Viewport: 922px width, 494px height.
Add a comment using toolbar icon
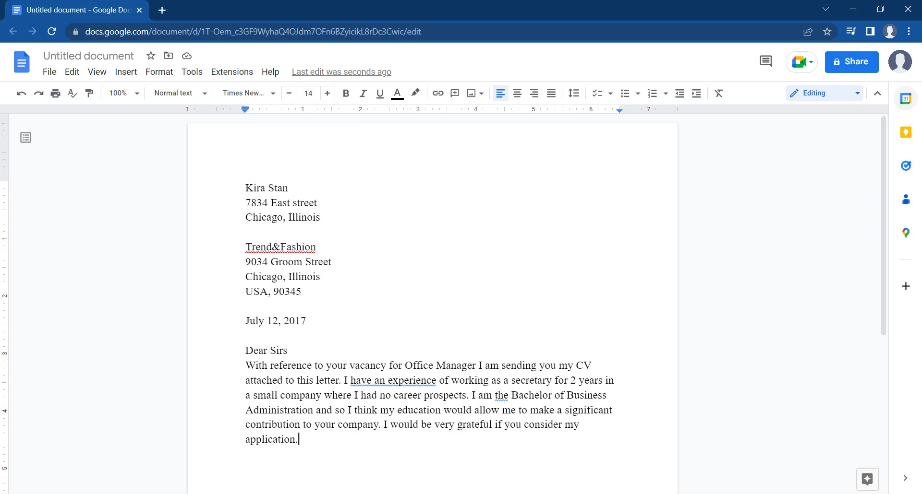click(x=455, y=94)
